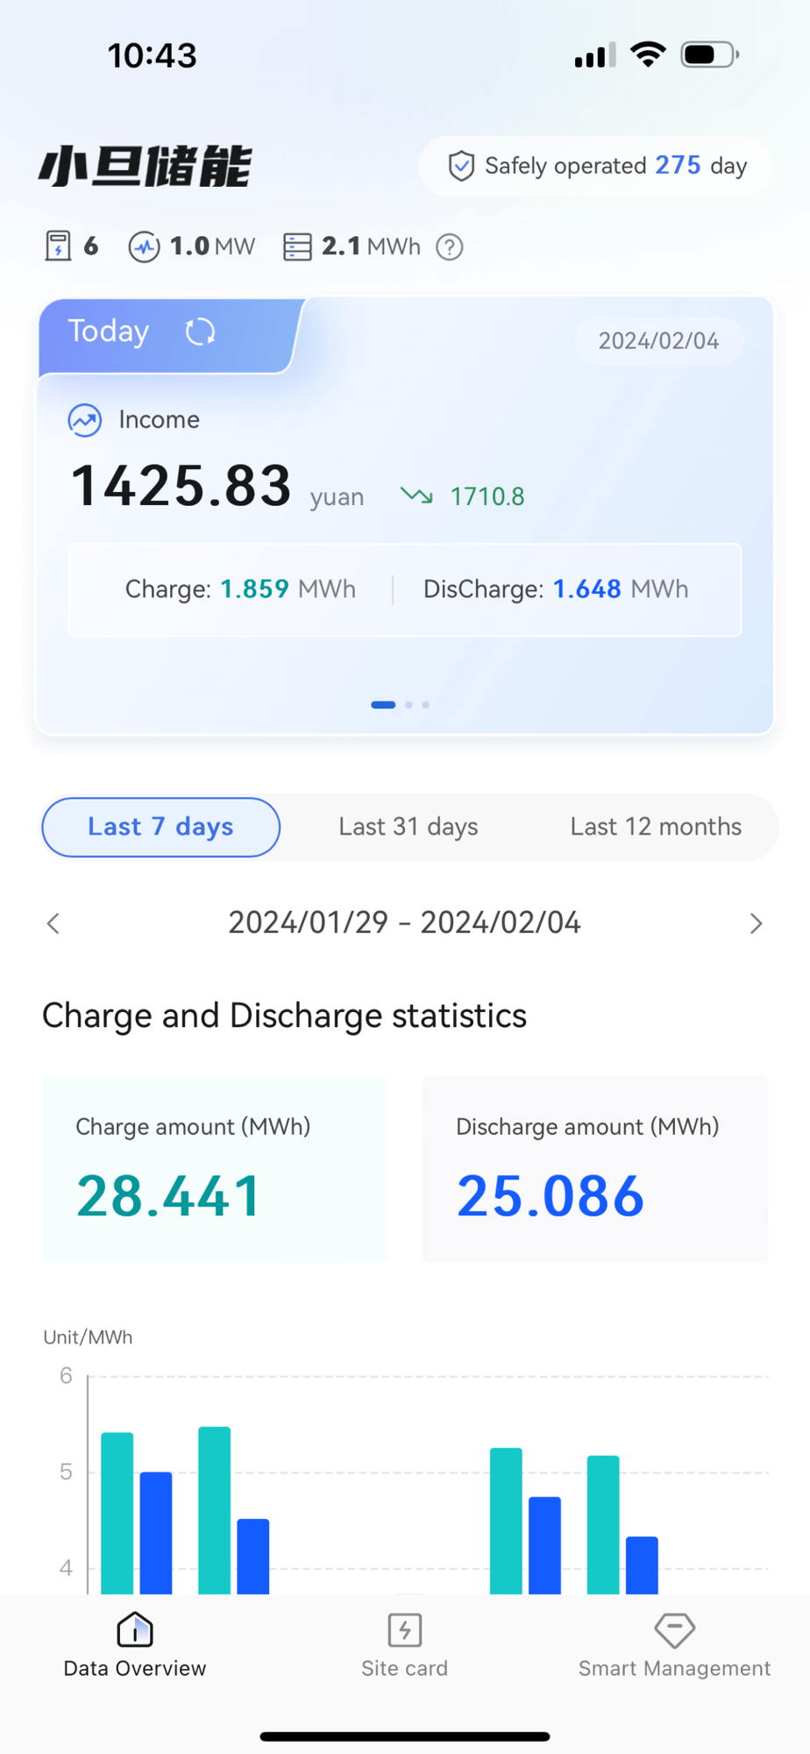Tap the 2024/02/04 date pill
The height and width of the screenshot is (1754, 810).
(x=658, y=340)
